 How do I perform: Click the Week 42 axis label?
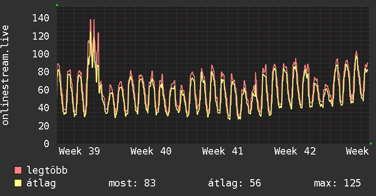tap(295, 151)
